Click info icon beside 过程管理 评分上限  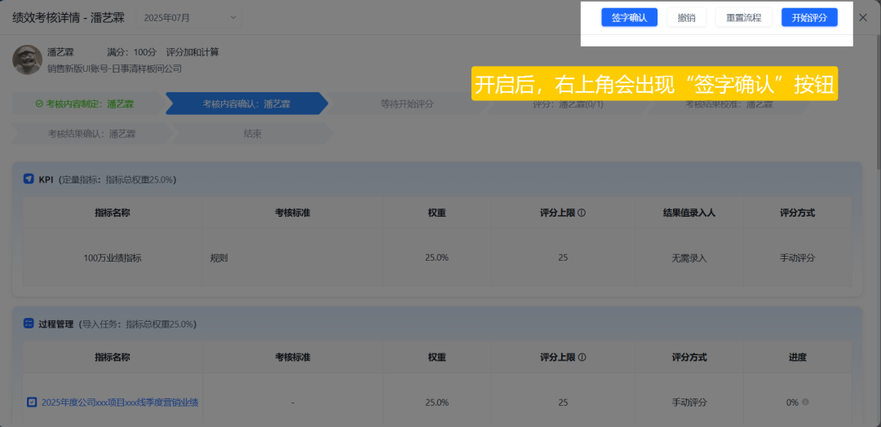click(x=582, y=358)
